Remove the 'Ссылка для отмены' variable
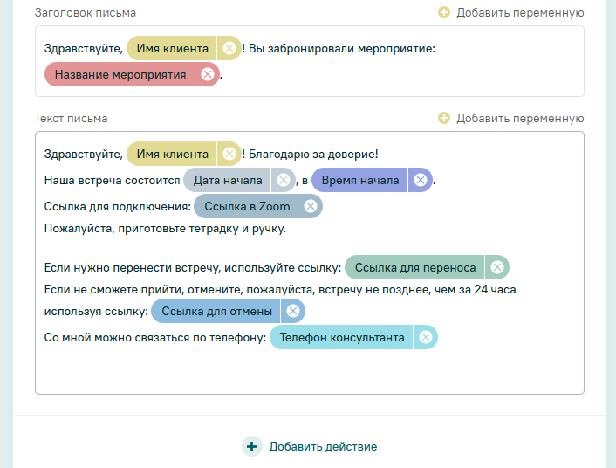 (292, 311)
